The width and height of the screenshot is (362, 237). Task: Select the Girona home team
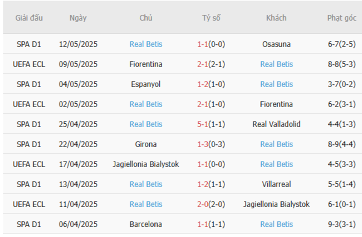tap(146, 144)
